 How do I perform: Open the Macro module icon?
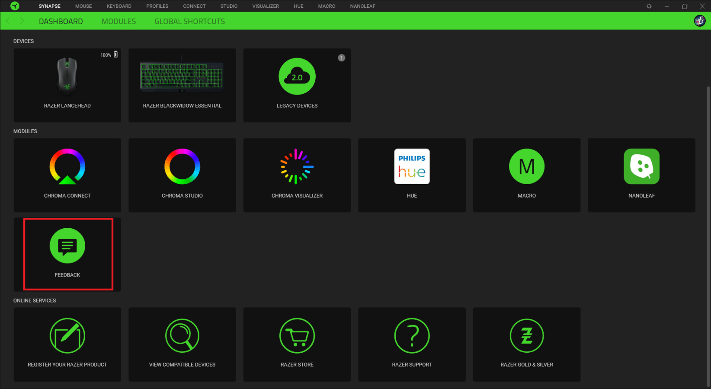pyautogui.click(x=526, y=167)
